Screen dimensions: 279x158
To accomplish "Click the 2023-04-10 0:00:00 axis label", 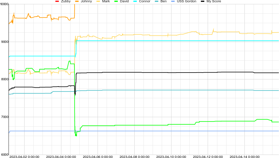I will point(171,157).
